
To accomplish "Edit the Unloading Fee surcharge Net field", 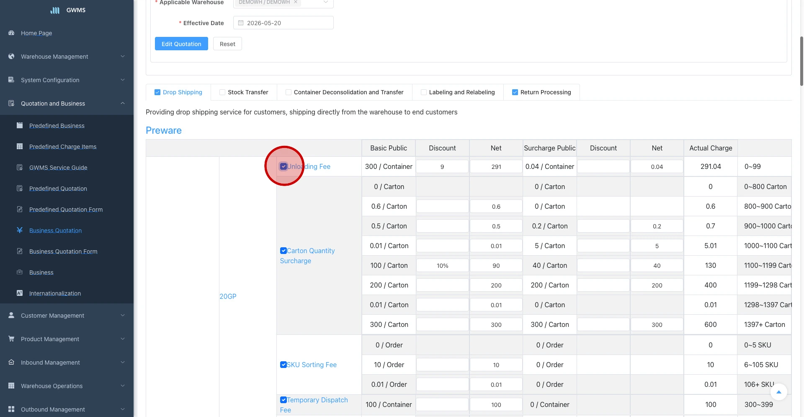I will [x=657, y=166].
